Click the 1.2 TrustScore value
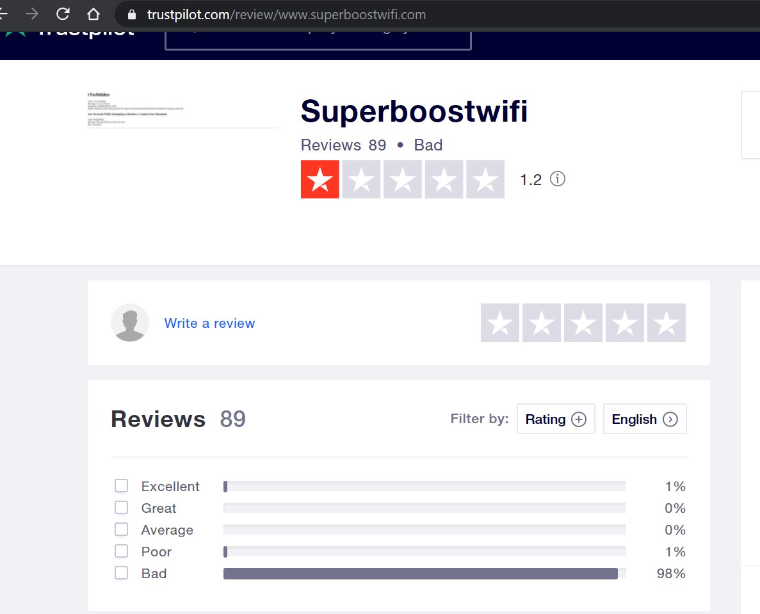This screenshot has width=760, height=614. coord(531,180)
